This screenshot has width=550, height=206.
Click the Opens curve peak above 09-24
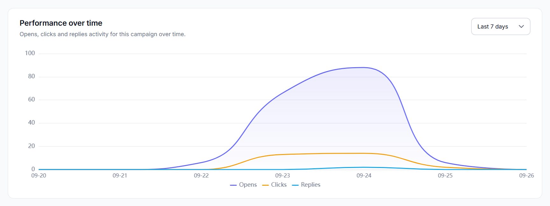[x=364, y=68]
